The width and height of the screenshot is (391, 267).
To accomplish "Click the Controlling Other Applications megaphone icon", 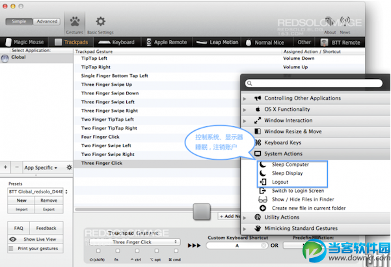I will (258, 98).
